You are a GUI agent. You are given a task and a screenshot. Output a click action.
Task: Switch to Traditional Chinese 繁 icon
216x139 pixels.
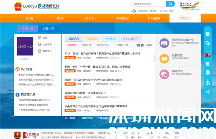coord(208,64)
